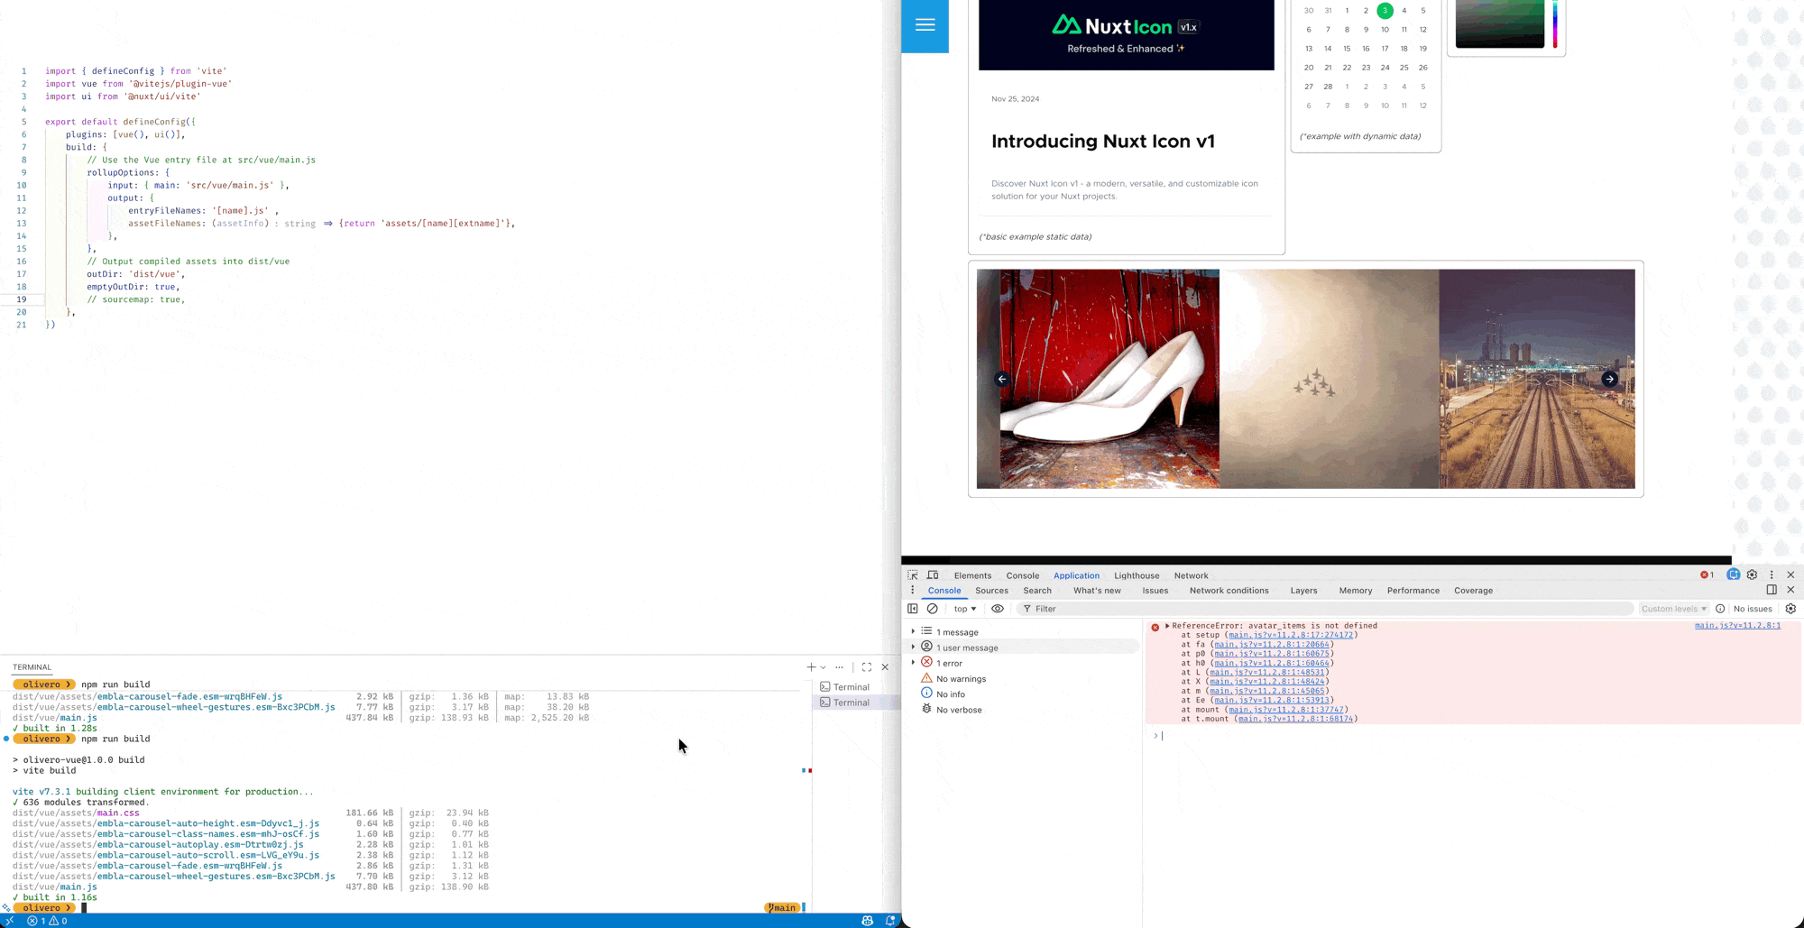Open the Custom levels dropdown
This screenshot has width=1804, height=928.
click(1673, 609)
